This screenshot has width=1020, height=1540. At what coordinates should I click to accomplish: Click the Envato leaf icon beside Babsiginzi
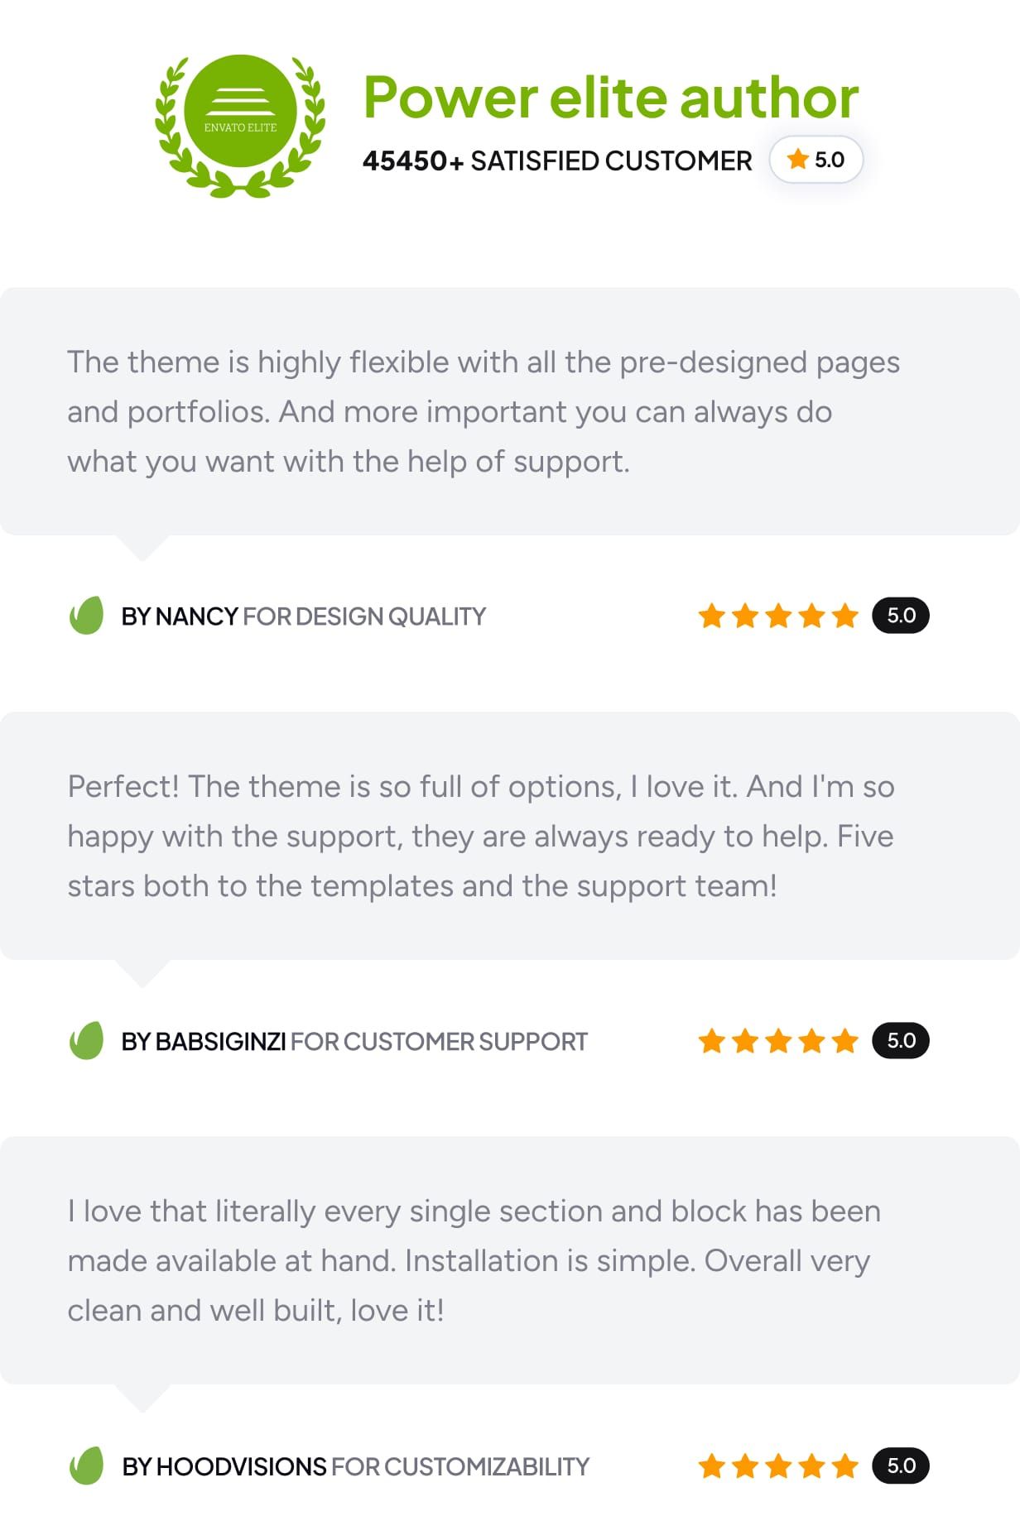[x=86, y=1040]
